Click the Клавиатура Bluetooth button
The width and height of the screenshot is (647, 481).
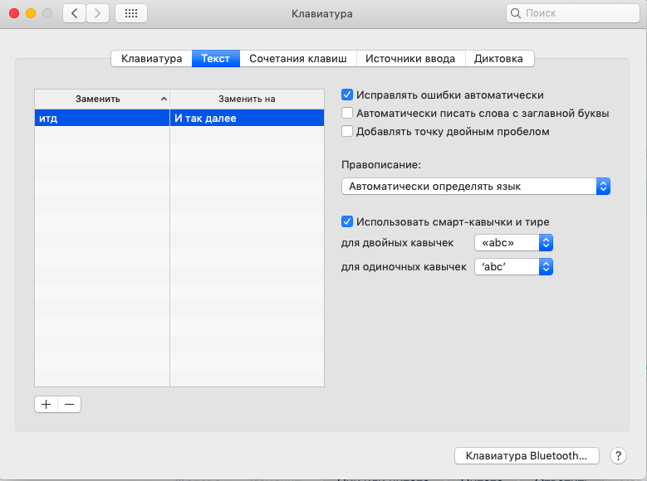[x=527, y=455]
